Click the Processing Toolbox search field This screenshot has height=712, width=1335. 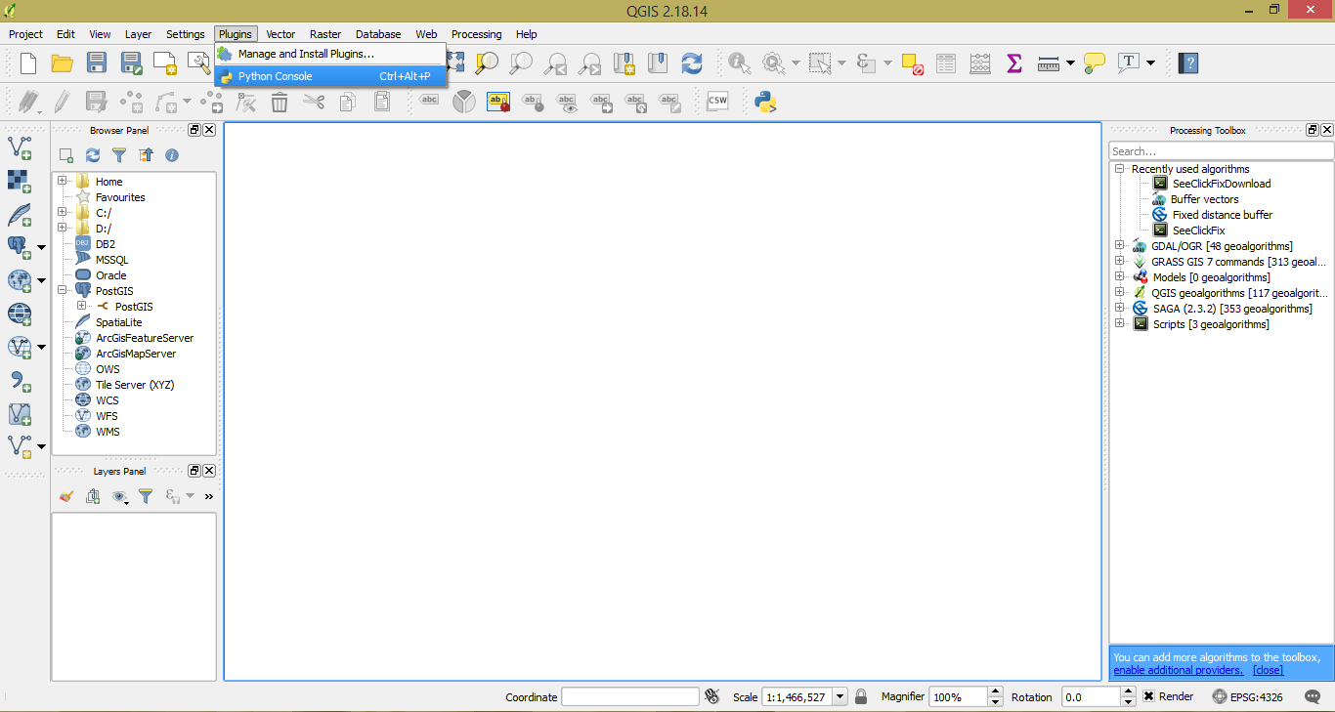(1220, 151)
